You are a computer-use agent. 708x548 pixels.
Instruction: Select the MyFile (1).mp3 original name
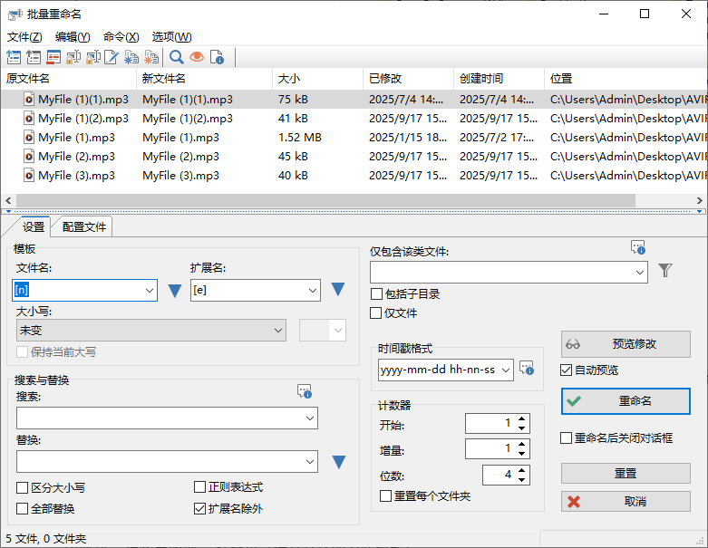click(x=76, y=138)
